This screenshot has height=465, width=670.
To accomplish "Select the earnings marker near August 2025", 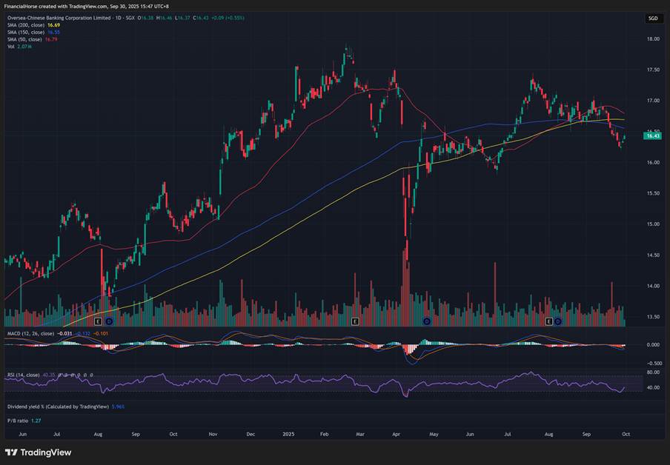I will [549, 322].
